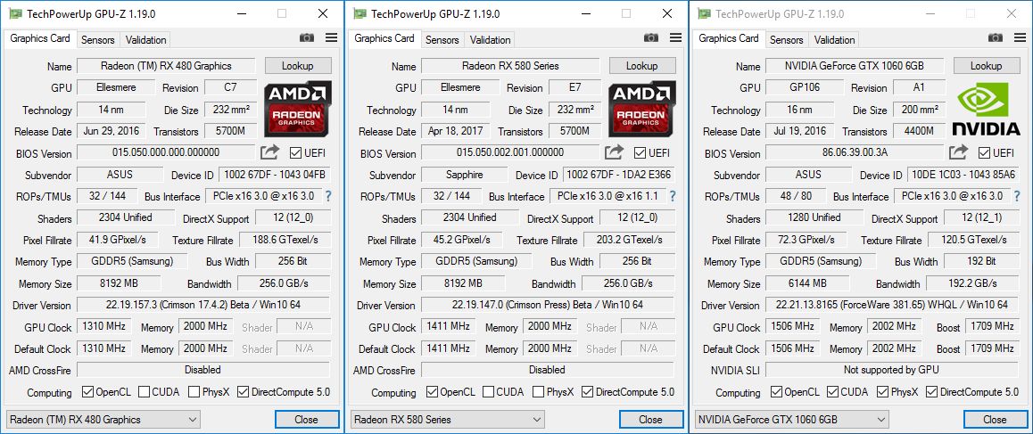Click Texture Fillrate value 188.6 GTexel/s
1033x434 pixels.
286,240
